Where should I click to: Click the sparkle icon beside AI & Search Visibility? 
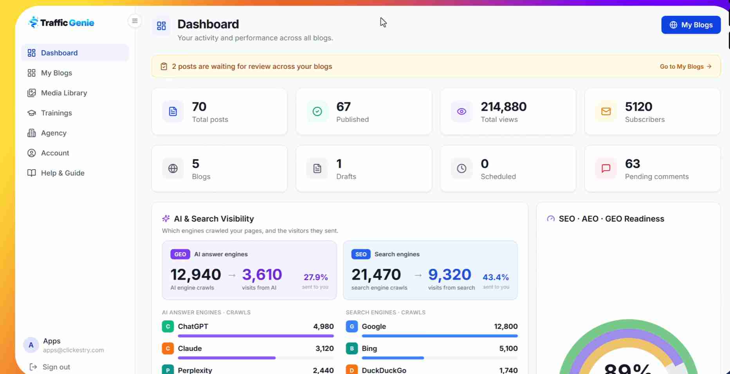pyautogui.click(x=166, y=218)
